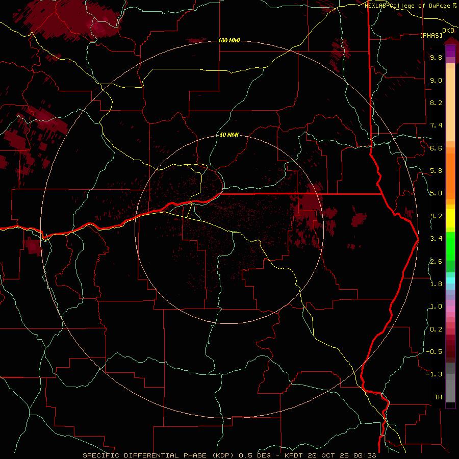Image resolution: width=459 pixels, height=459 pixels.
Task: Click the 5.0 value on the color scale
Action: [436, 193]
